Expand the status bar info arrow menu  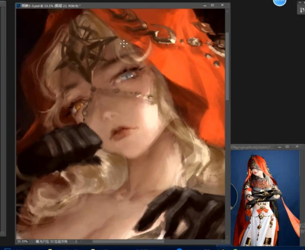pos(76,241)
